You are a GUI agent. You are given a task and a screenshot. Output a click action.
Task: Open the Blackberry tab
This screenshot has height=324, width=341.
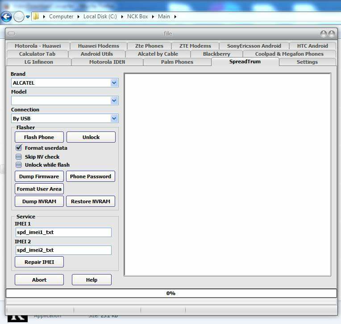pos(216,54)
